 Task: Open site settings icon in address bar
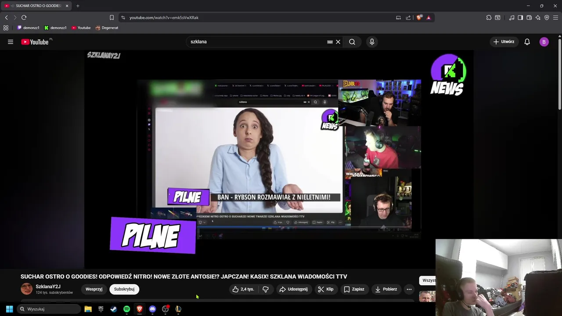pos(123,18)
